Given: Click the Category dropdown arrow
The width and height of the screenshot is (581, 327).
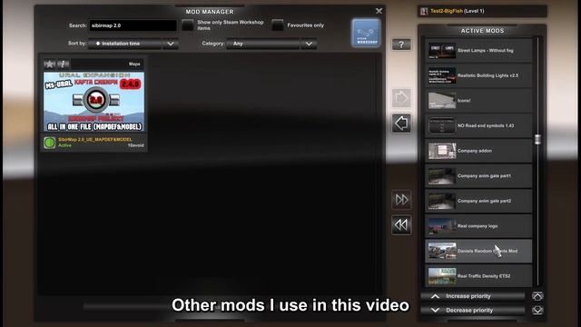Looking at the screenshot, I should click(309, 44).
